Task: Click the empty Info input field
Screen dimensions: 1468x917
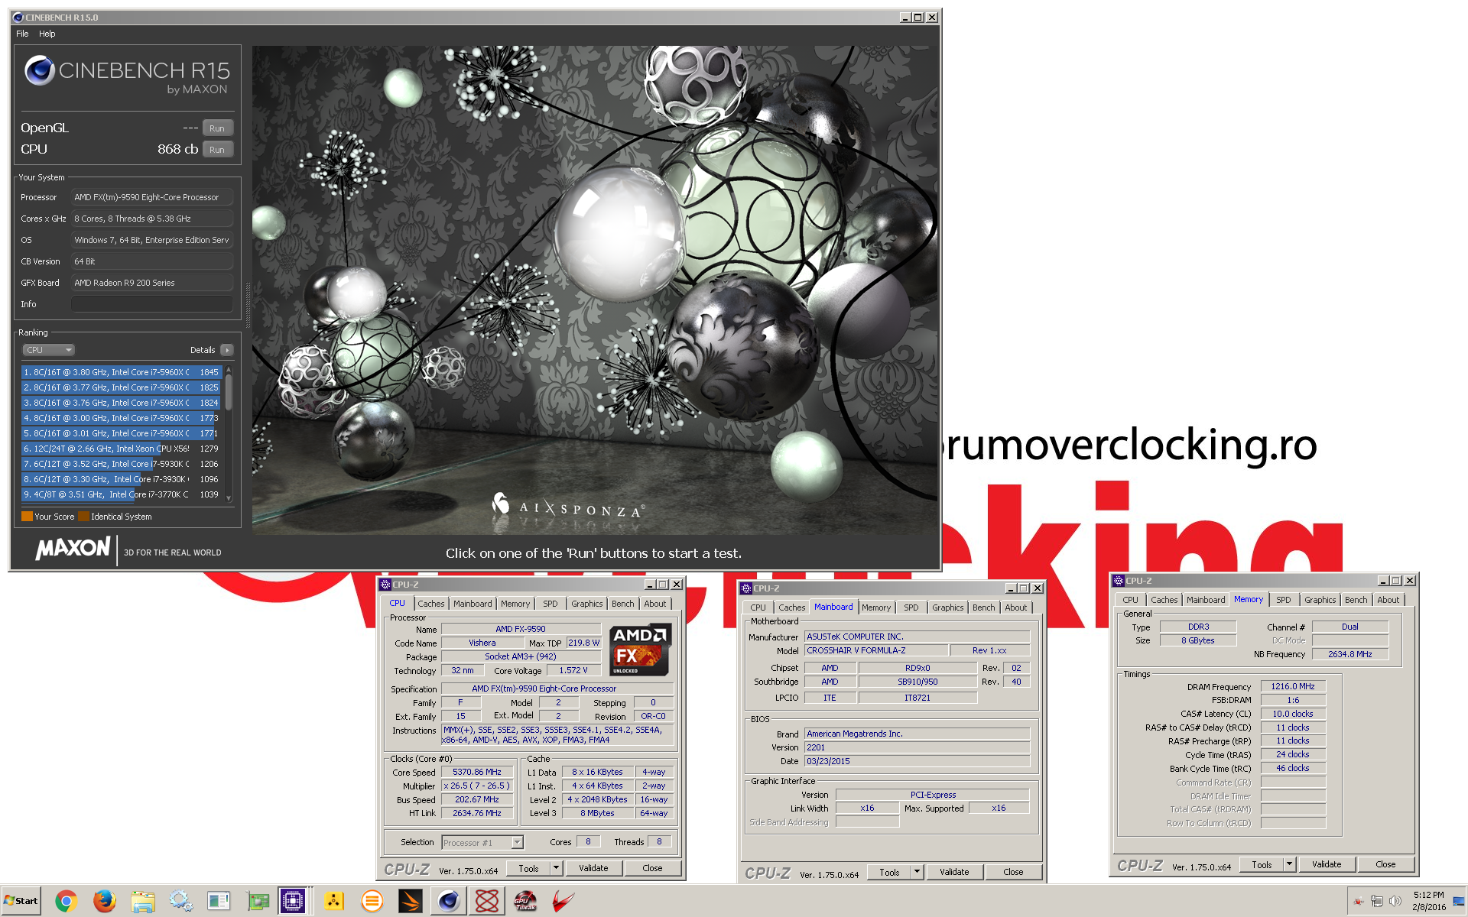Action: click(152, 304)
